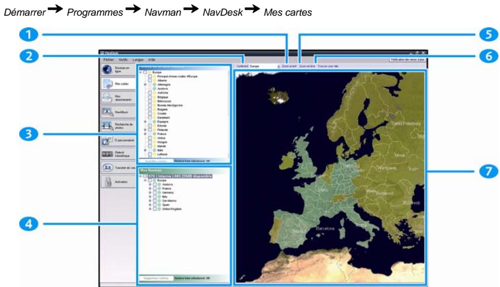Open the Continent Europe dropdown
This screenshot has height=287, width=500.
pos(264,66)
